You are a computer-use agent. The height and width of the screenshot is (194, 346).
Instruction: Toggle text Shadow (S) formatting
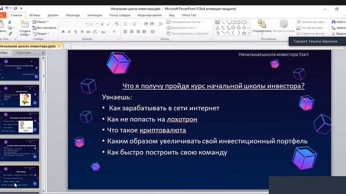82,32
